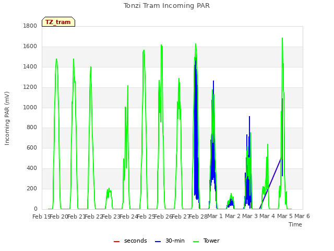Toggle the 30-min legend entry
334x251 pixels.
[170, 241]
